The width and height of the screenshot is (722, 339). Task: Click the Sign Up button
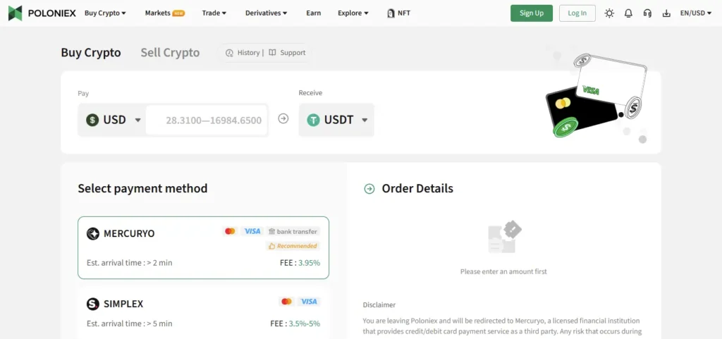coord(532,13)
